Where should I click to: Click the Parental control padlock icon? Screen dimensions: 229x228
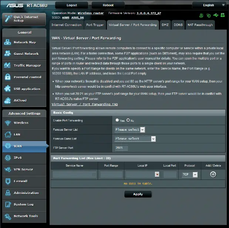(x=8, y=77)
